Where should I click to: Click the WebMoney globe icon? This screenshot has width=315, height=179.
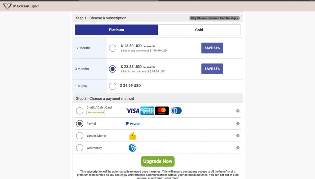click(133, 148)
